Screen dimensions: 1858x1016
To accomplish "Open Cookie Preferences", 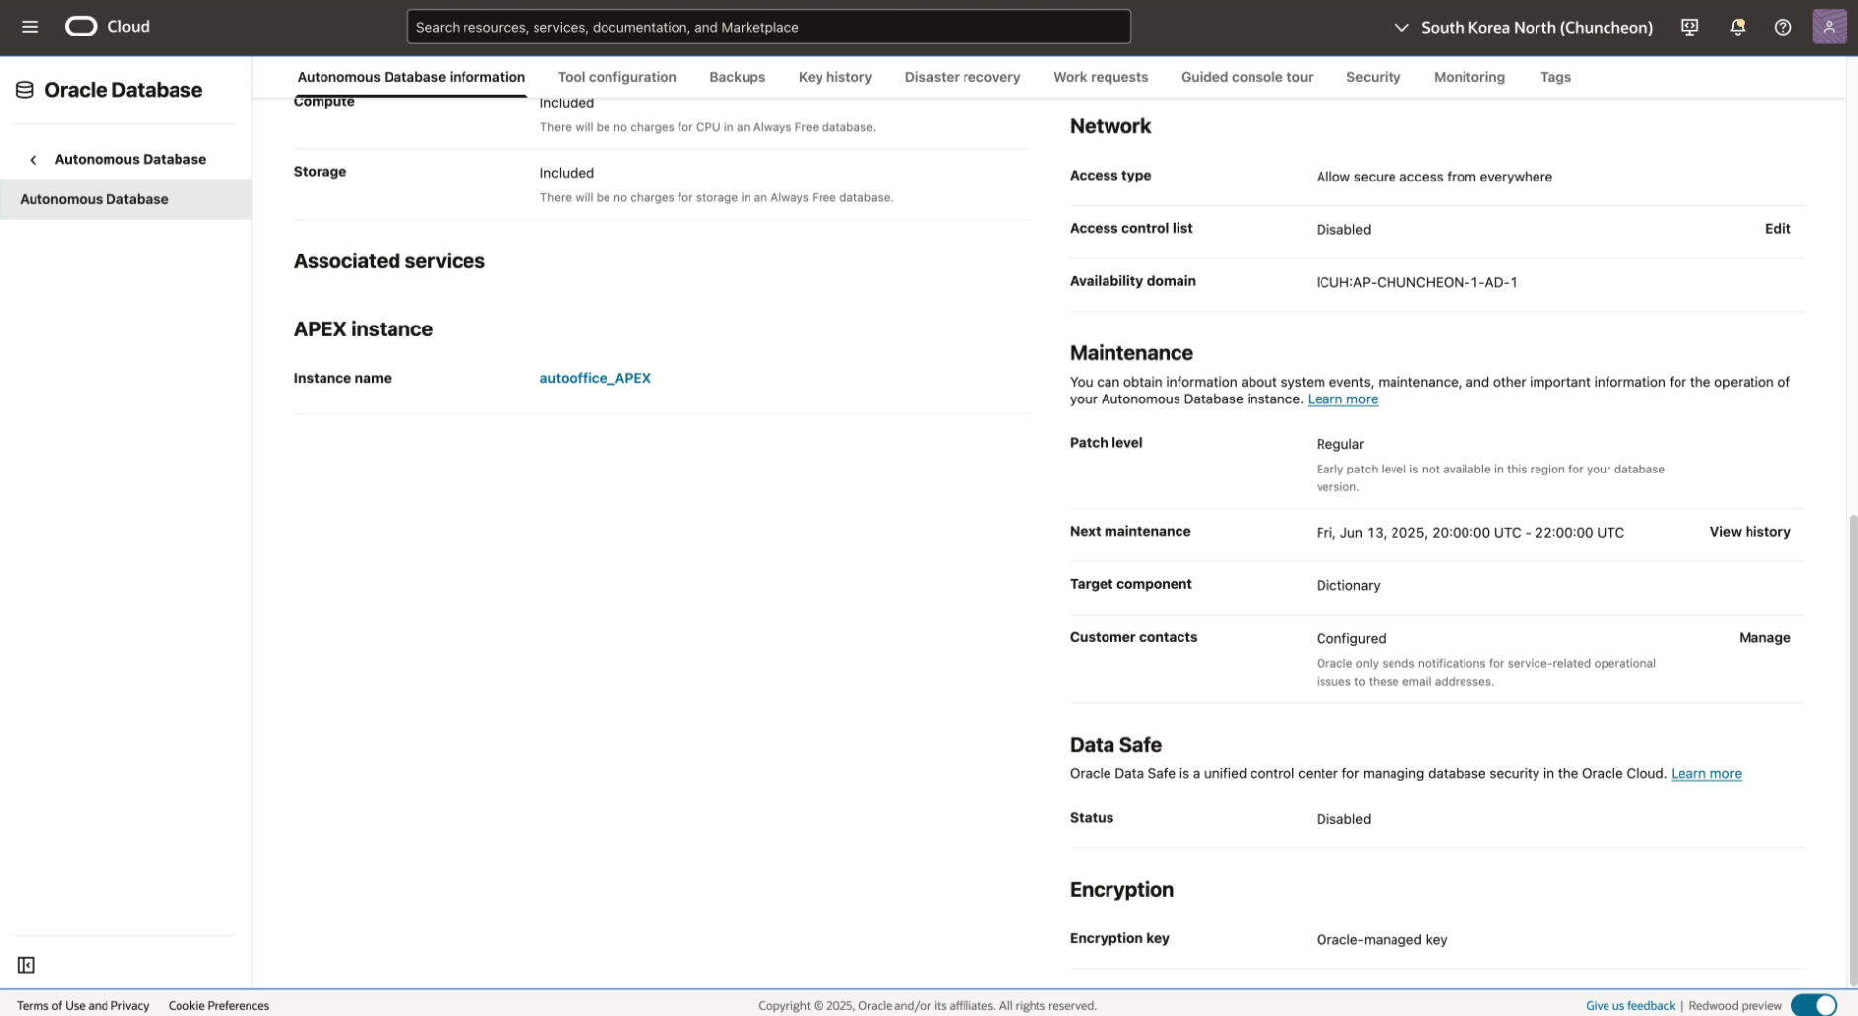I will (x=218, y=1006).
